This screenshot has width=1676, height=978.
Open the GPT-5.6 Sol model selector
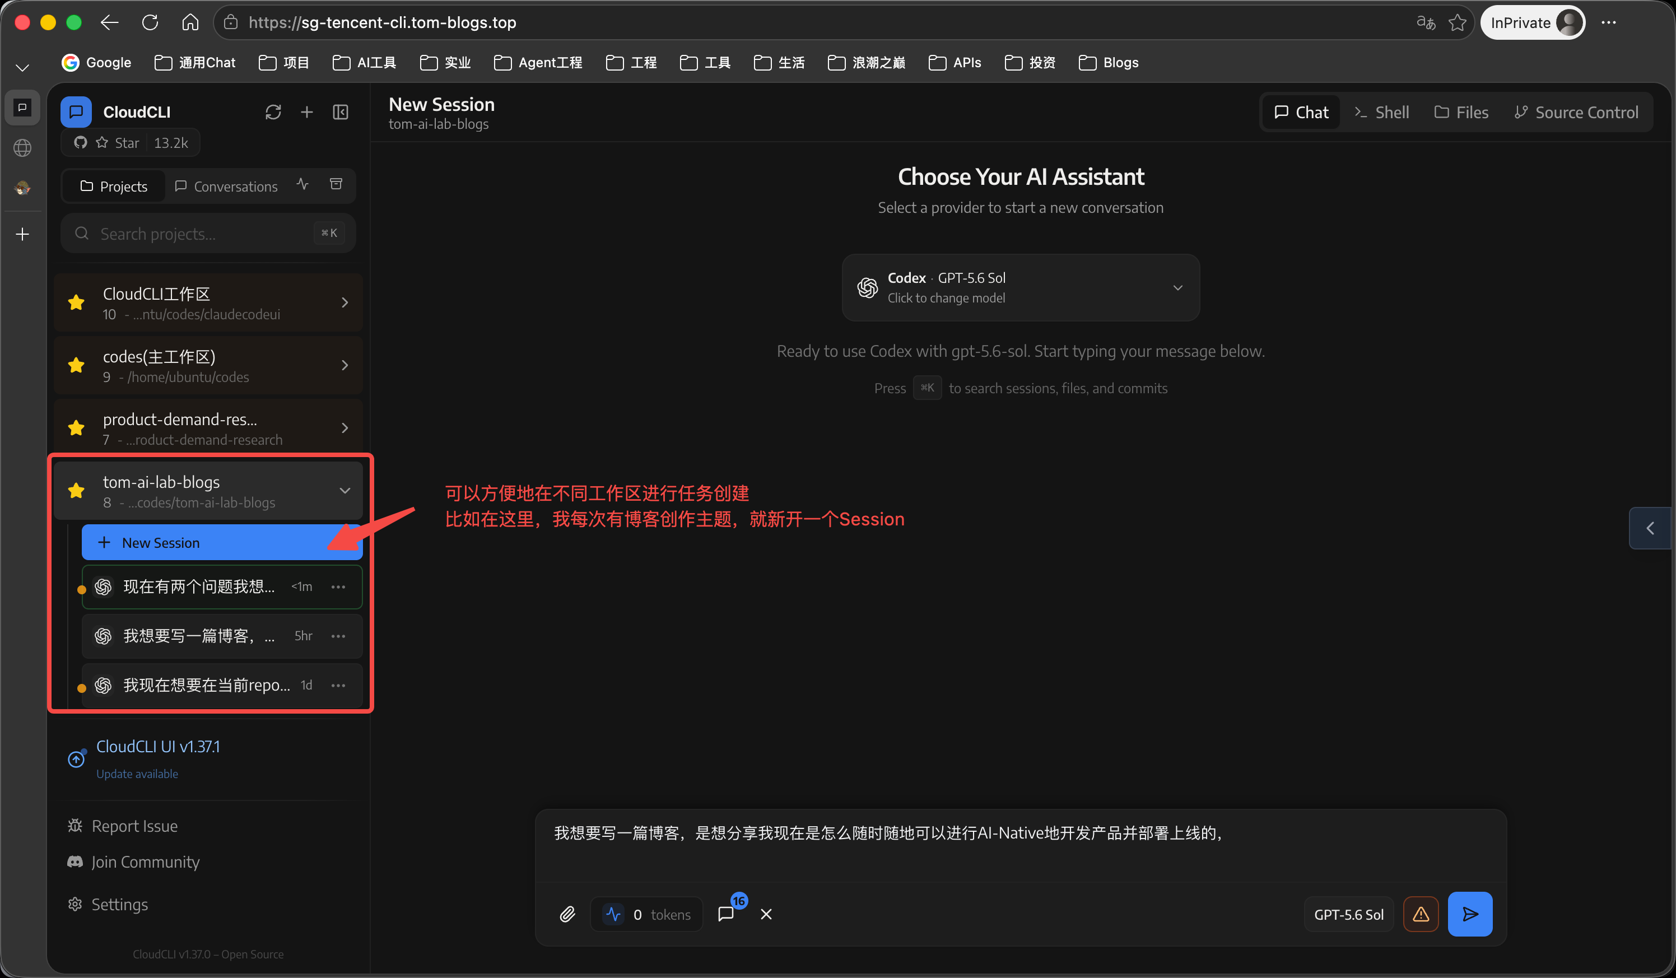click(1349, 914)
